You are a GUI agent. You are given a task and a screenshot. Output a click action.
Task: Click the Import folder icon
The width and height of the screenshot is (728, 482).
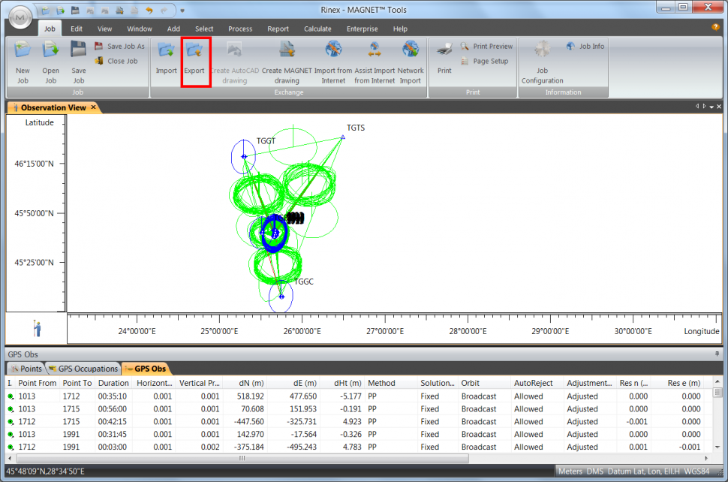(166, 50)
